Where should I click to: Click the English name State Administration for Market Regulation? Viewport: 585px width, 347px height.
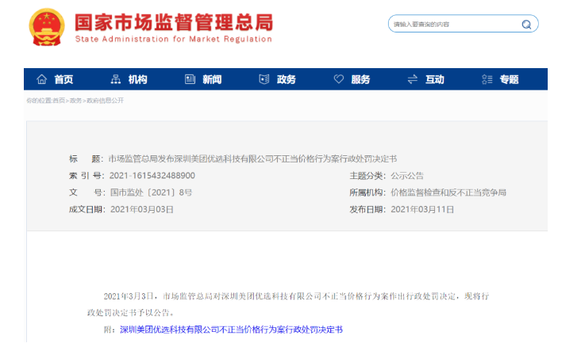click(x=174, y=39)
